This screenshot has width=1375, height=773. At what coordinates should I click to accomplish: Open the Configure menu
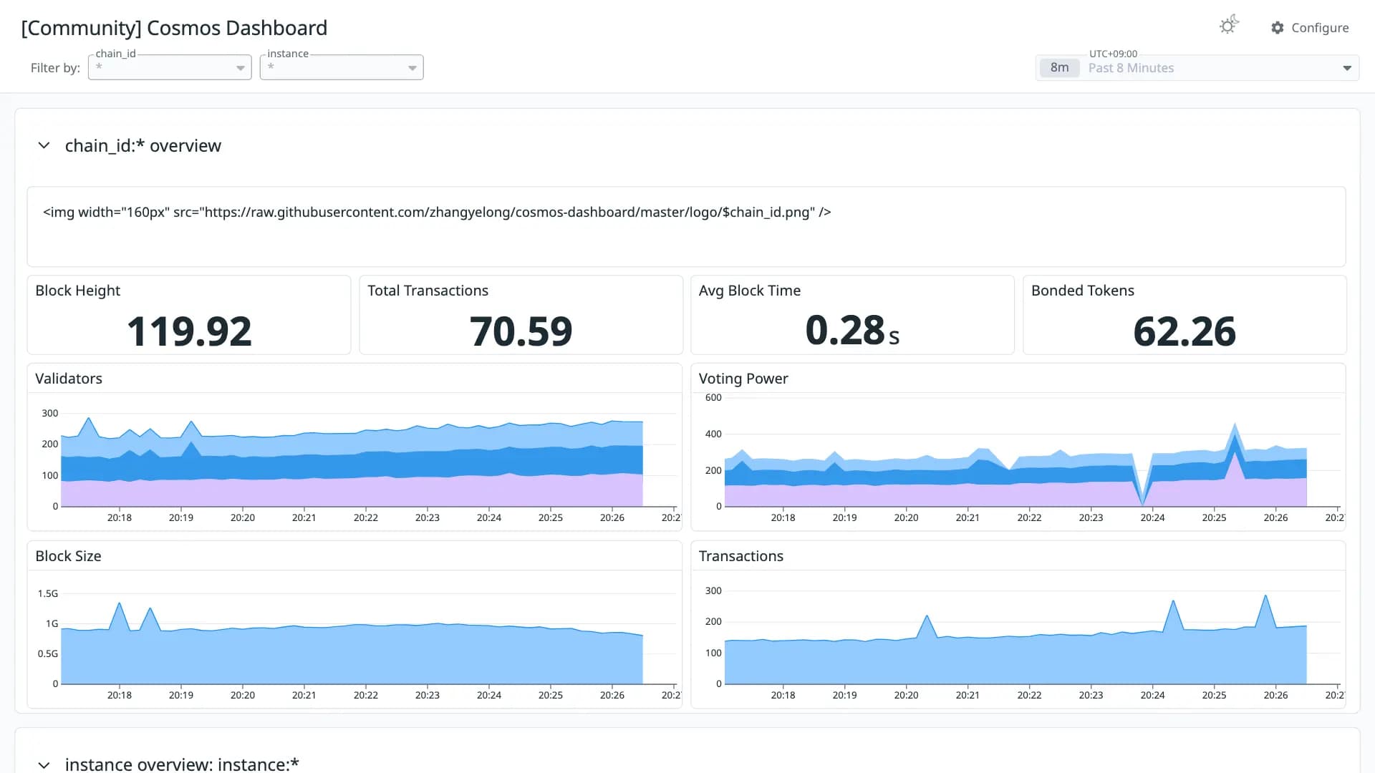1310,28
